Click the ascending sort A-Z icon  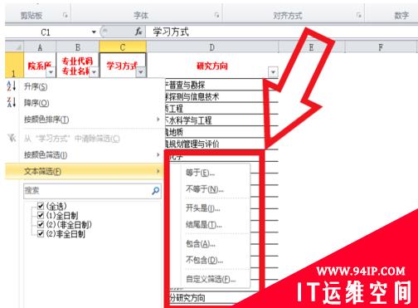click(x=12, y=86)
